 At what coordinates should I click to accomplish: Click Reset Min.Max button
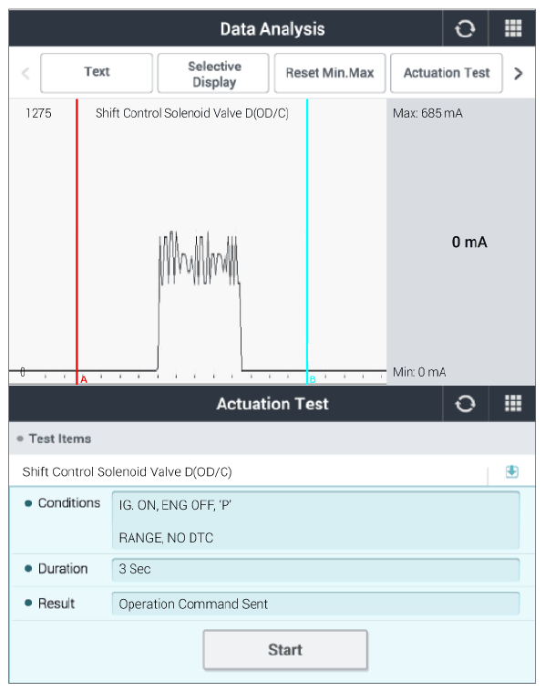pyautogui.click(x=330, y=73)
